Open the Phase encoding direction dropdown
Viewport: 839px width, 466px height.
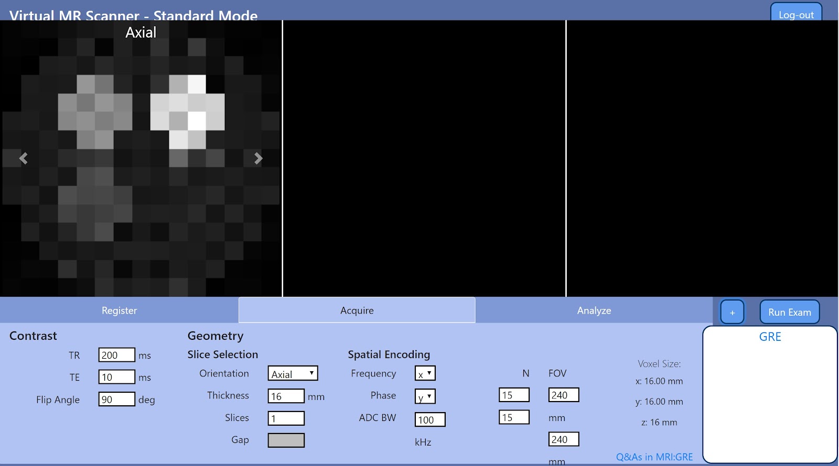(425, 396)
